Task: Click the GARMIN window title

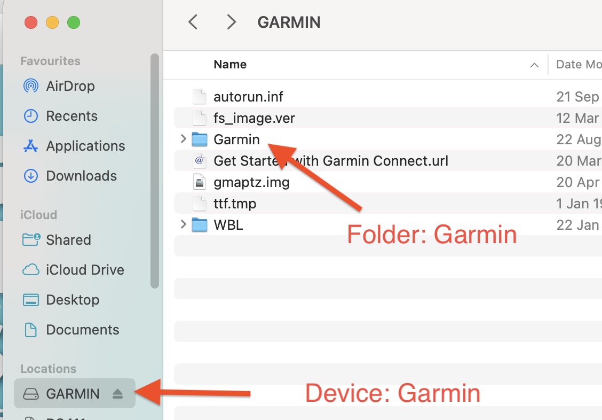Action: point(289,22)
